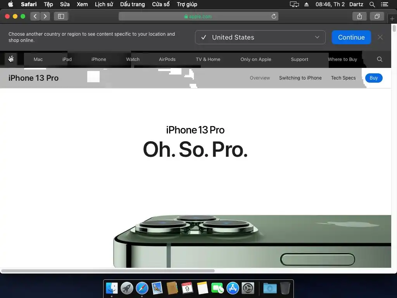397x298 pixels.
Task: Toggle the Safari sidebar button
Action: (61, 16)
